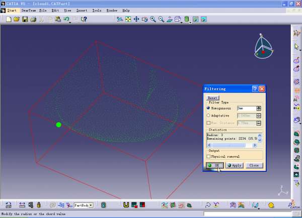Activate the Pan view tool
Viewport: 302px width, 218px height.
click(x=136, y=19)
